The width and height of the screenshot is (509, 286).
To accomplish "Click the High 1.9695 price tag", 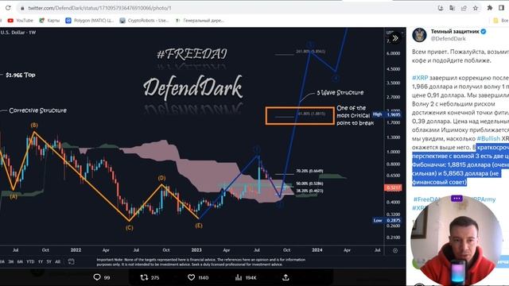I will coord(387,114).
